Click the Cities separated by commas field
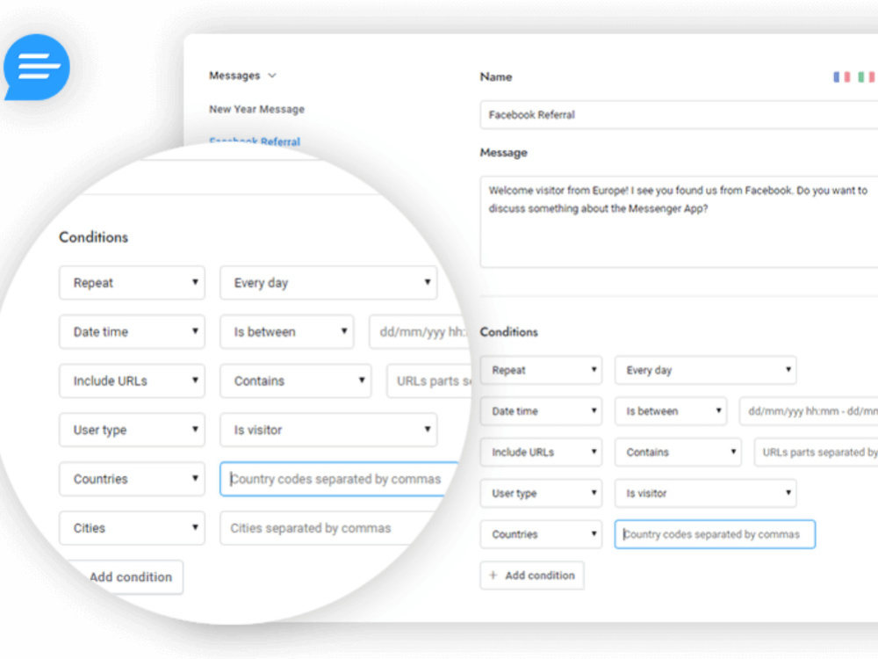 pyautogui.click(x=327, y=528)
